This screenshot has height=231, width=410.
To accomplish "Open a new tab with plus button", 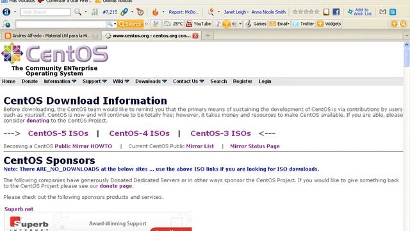I will pos(208,36).
